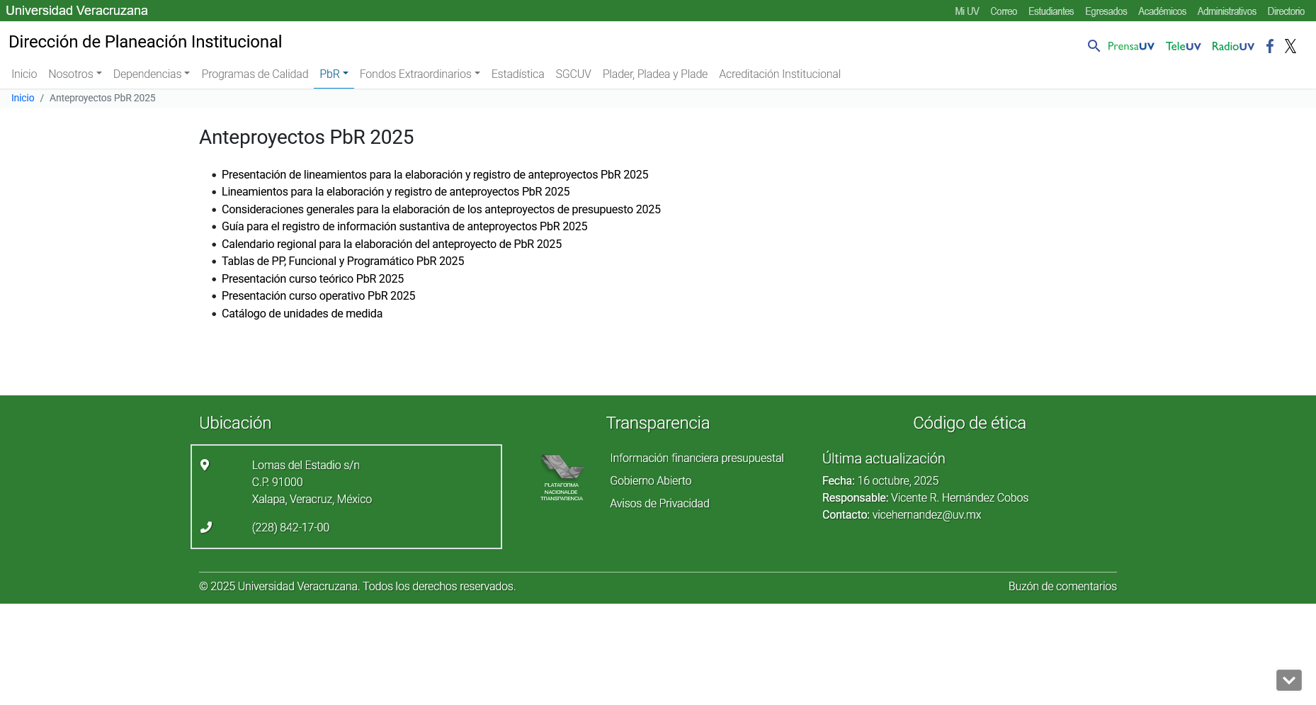
Task: Click the X (Twitter) icon
Action: (x=1291, y=46)
